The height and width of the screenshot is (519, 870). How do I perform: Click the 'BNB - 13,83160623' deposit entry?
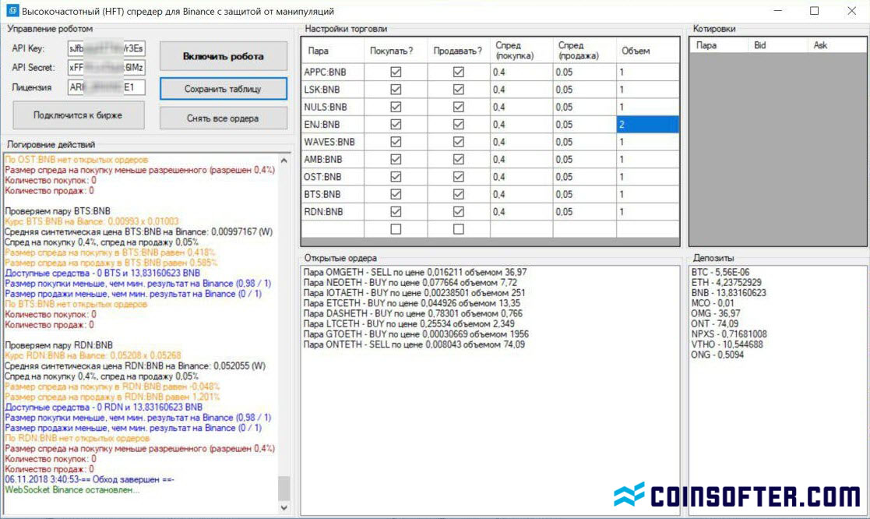pos(728,293)
